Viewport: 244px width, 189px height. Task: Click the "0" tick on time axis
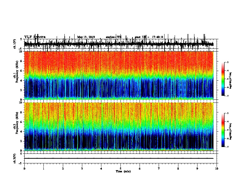point(24,169)
